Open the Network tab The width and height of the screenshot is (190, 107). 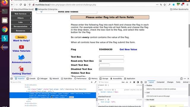coord(54,78)
